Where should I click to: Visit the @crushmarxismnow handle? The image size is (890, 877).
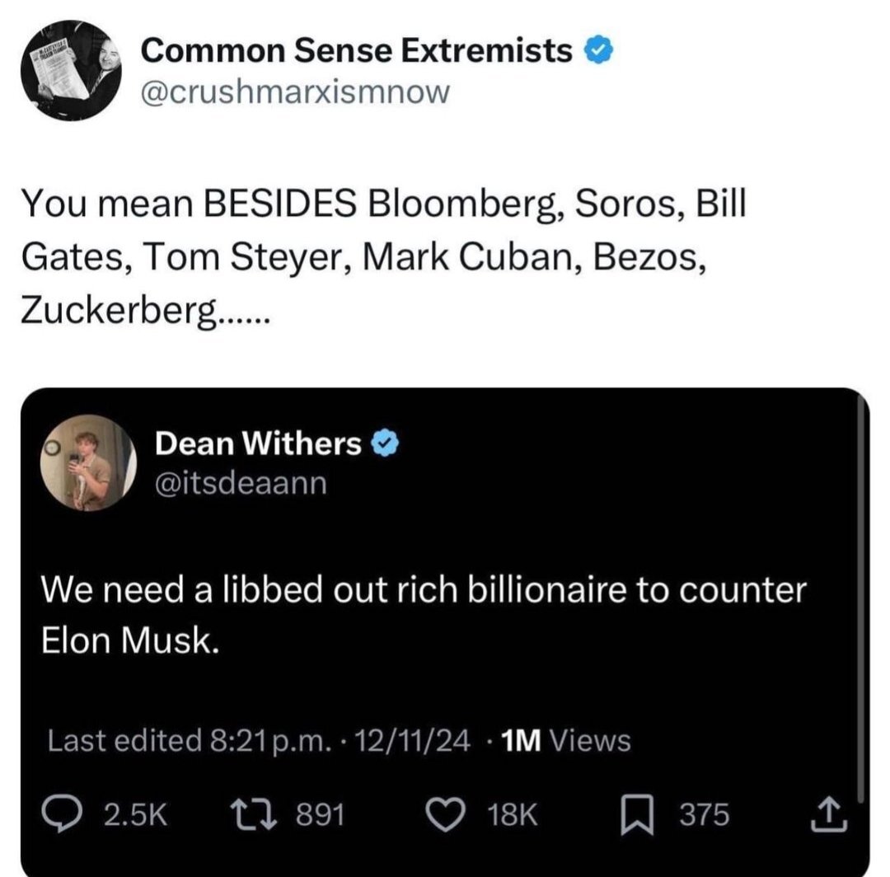click(x=295, y=91)
